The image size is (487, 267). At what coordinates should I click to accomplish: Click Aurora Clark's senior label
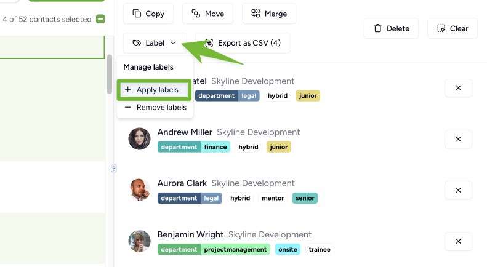[305, 198]
